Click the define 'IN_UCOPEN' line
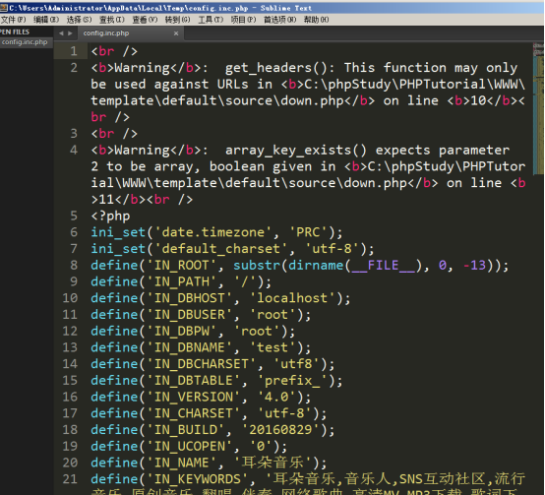Image resolution: width=545 pixels, height=495 pixels. [189, 447]
